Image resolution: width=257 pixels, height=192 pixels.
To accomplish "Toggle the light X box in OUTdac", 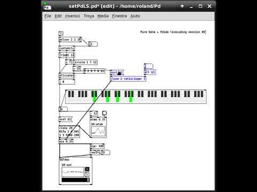I will tap(87, 174).
